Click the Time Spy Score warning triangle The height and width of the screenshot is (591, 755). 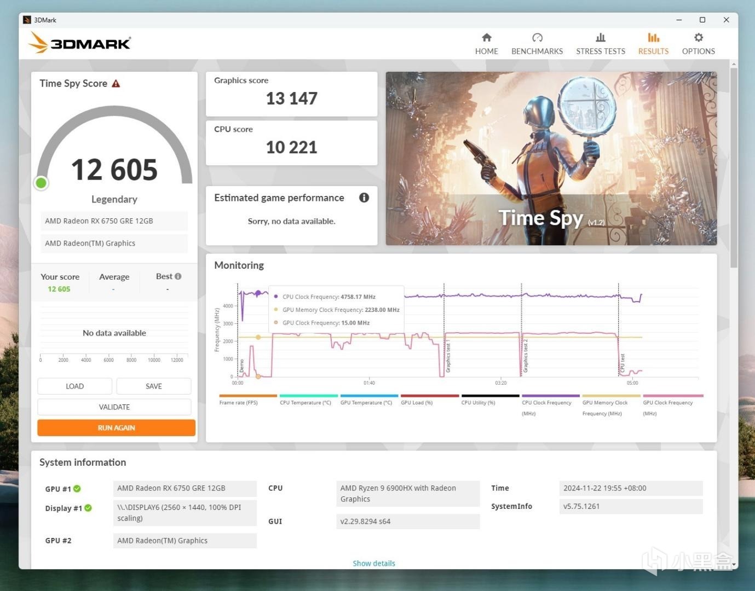click(116, 84)
